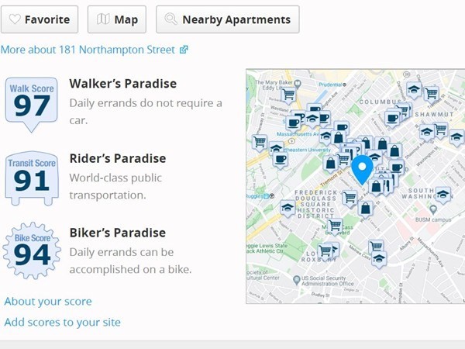
Task: Select the large blue location pin
Action: (362, 168)
